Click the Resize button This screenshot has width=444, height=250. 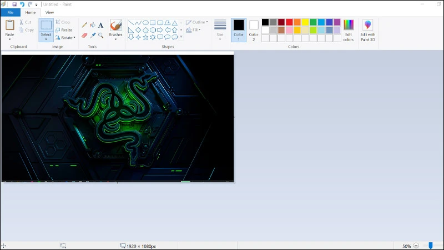pos(64,30)
